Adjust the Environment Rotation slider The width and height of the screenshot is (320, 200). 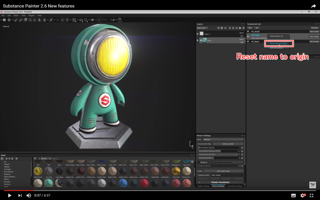(219, 154)
